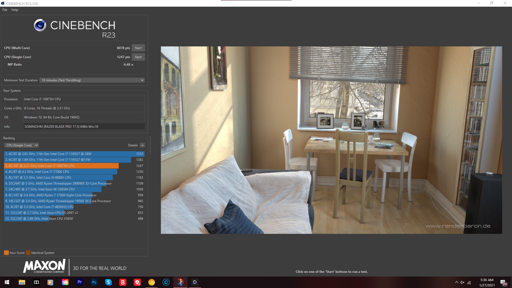Open the Wi-Fi network tray icon
Viewport: 512px width, 288px height.
469,282
